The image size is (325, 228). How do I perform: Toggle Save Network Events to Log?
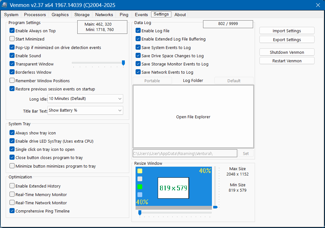point(138,72)
